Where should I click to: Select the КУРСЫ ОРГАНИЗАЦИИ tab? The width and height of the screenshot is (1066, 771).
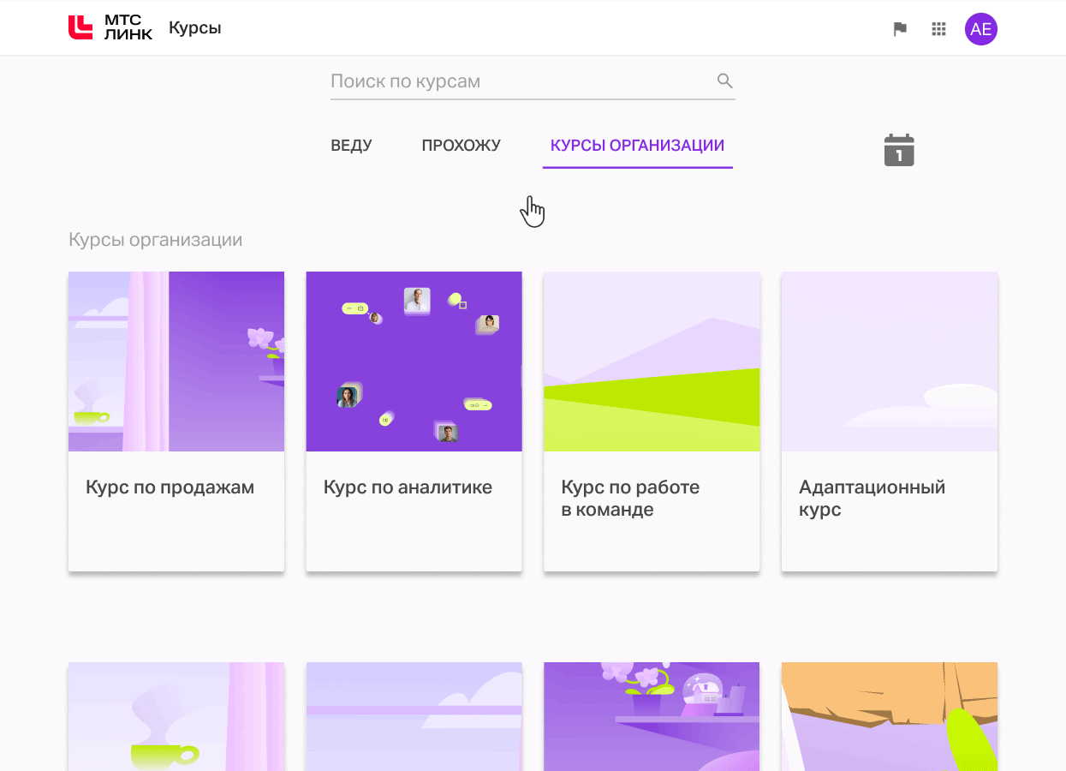[x=637, y=146]
